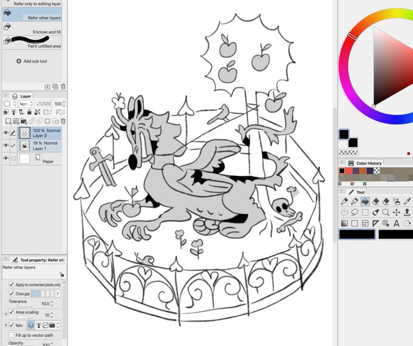The image size is (413, 346).
Task: Toggle the Area scaling checkbox
Action: click(x=12, y=312)
